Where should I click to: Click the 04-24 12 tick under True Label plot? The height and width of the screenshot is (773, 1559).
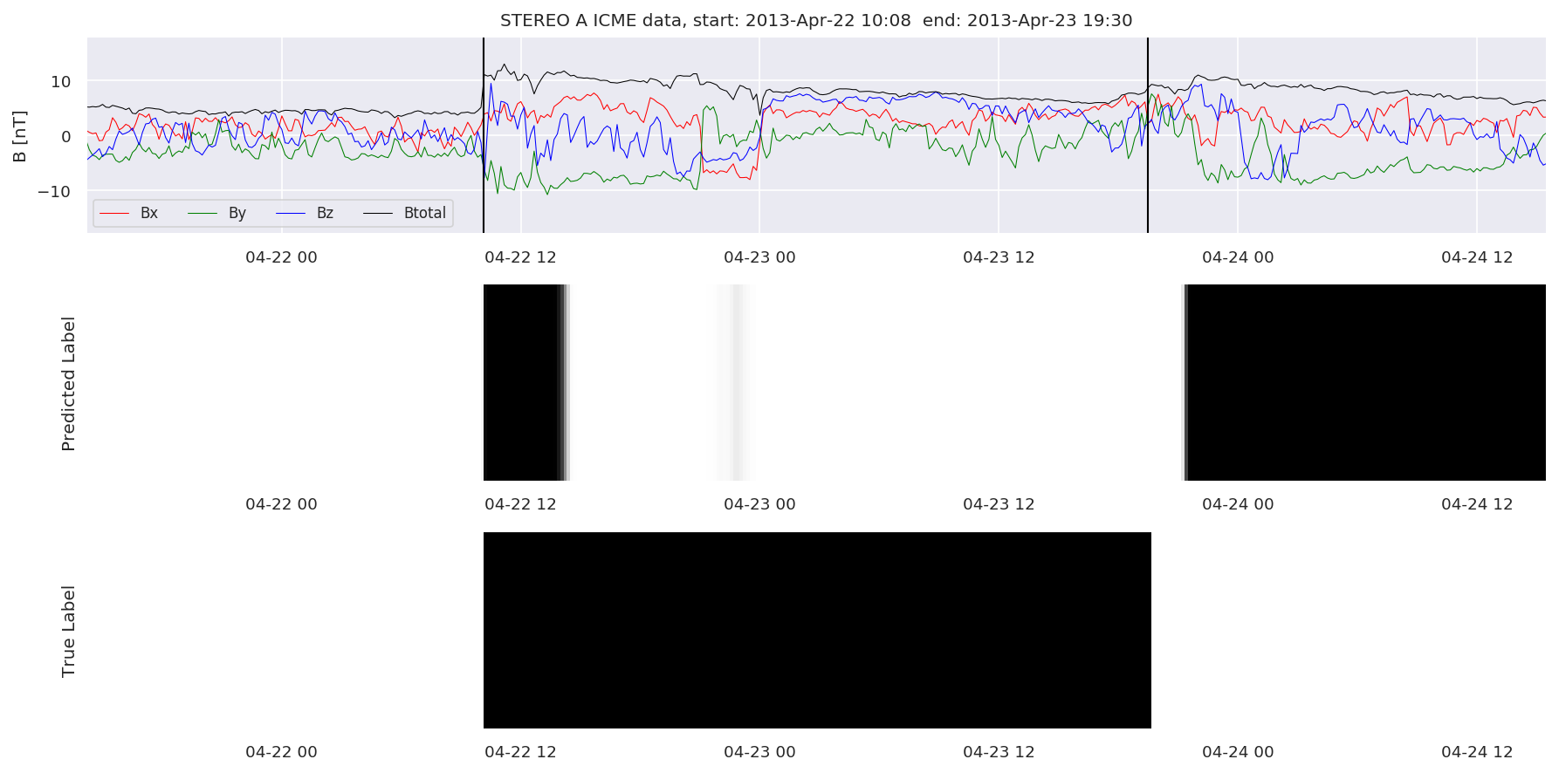(x=1477, y=751)
